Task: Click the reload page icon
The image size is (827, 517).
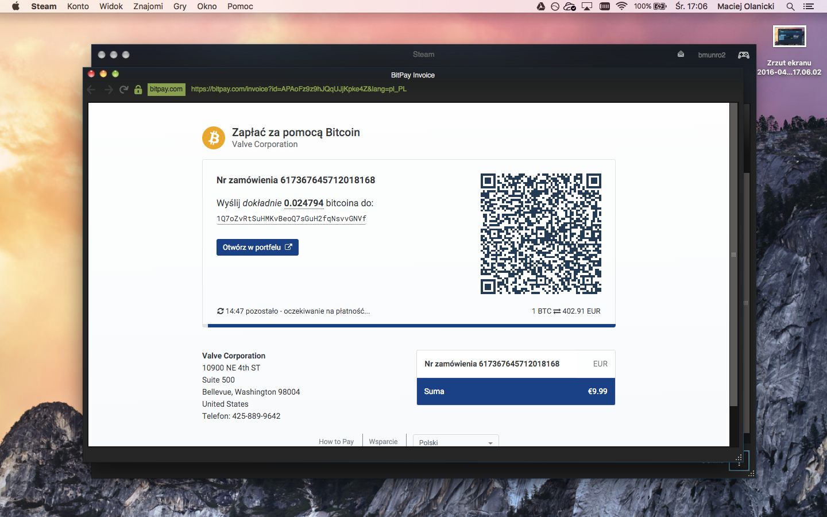Action: (x=123, y=90)
